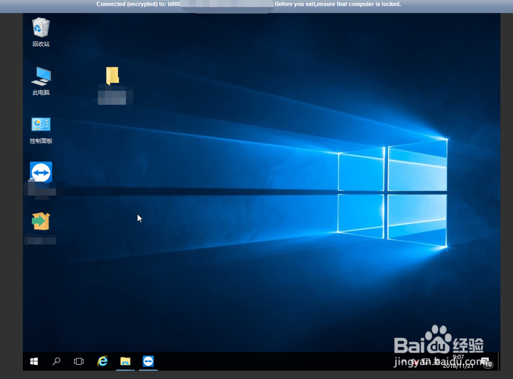
Task: Open the taskbar search magnifier
Action: point(56,362)
